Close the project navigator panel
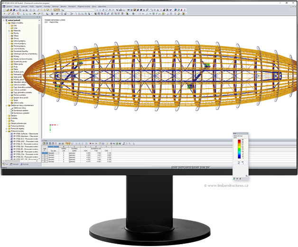The image size is (298, 247). coord(39,17)
